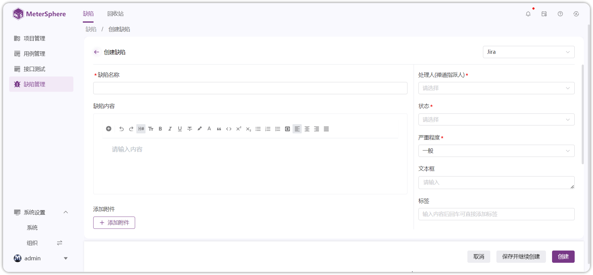Open 组织 under system settings

(x=32, y=243)
